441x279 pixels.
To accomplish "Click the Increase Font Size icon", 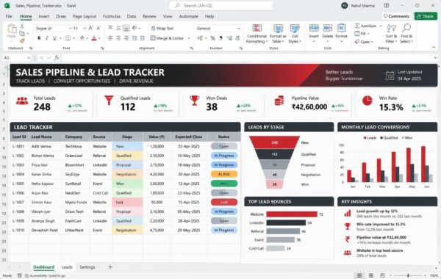I will pos(90,28).
